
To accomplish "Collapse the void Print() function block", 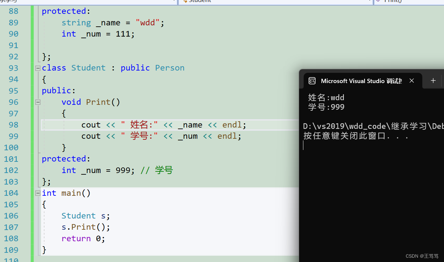I will point(38,102).
